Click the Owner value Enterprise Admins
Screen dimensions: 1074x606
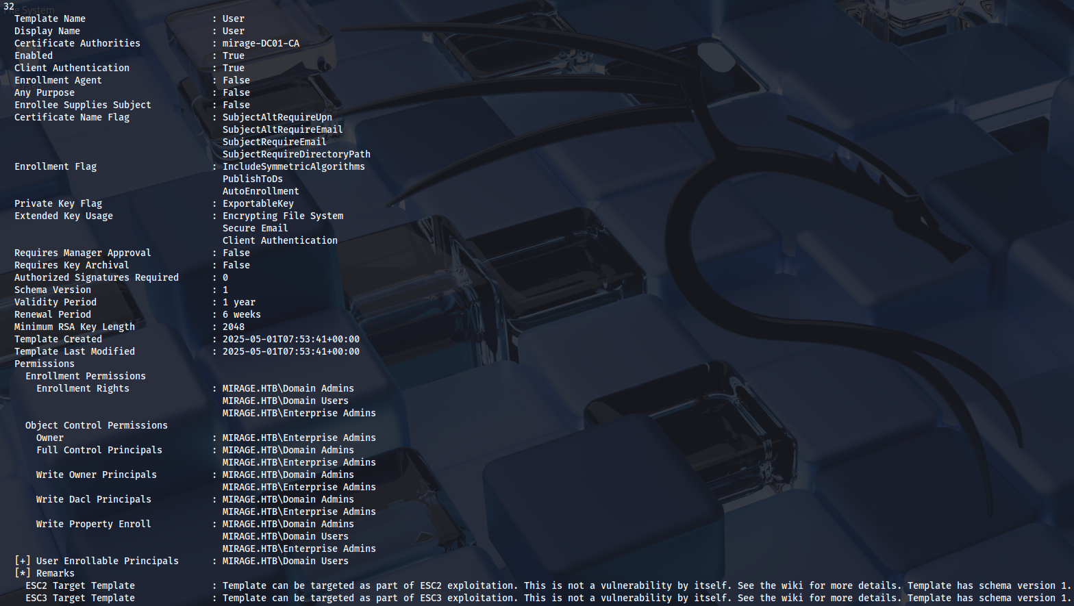tap(299, 438)
